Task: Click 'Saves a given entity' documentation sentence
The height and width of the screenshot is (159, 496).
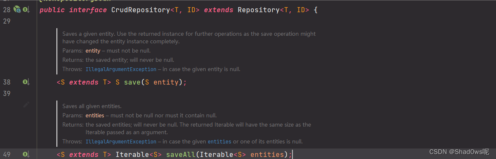Action: [189, 37]
